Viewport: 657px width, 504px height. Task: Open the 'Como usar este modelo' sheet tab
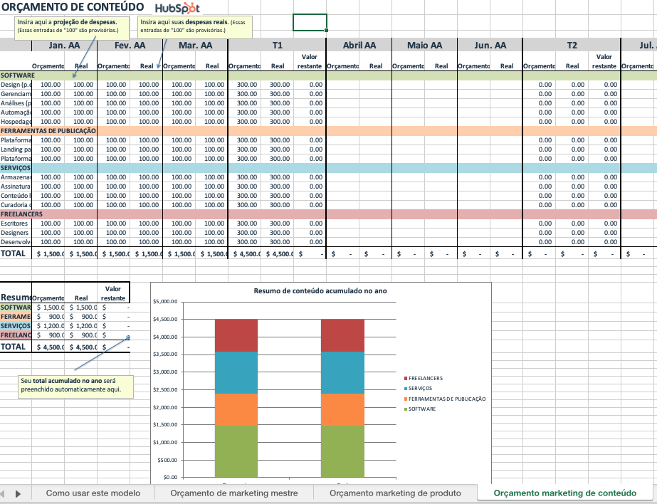click(93, 493)
